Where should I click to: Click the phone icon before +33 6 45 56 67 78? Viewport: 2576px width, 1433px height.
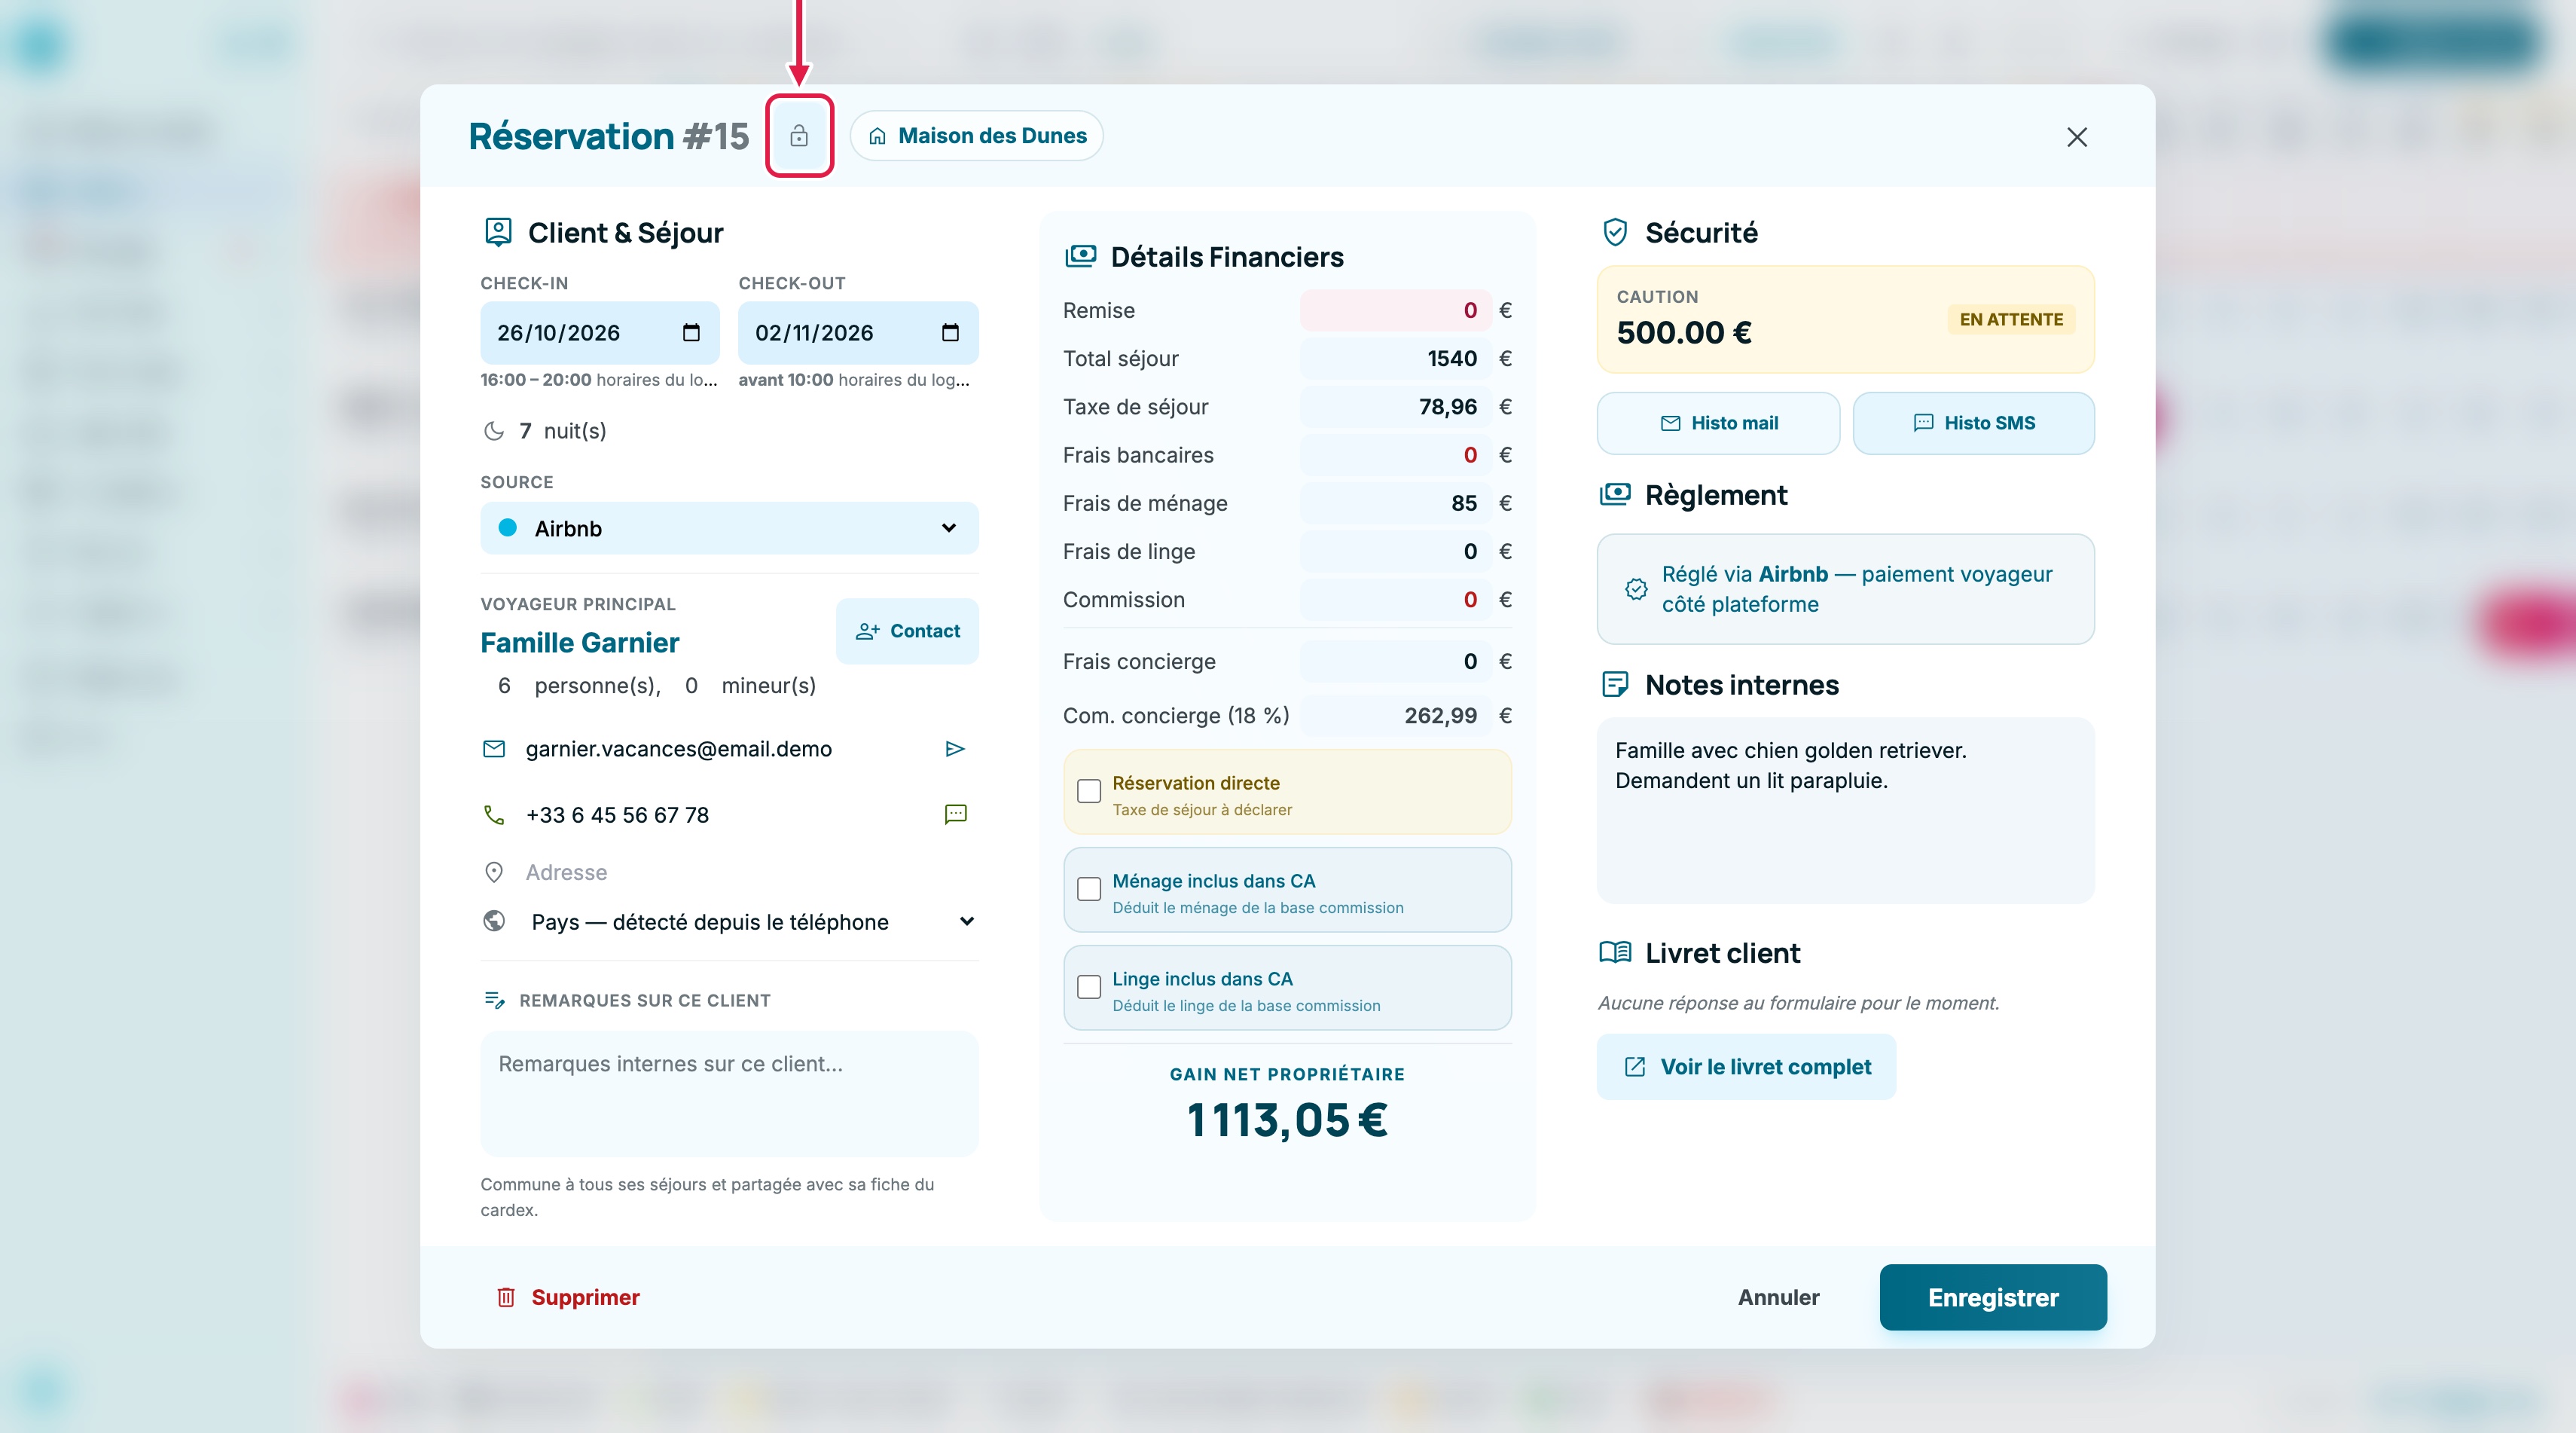point(494,815)
